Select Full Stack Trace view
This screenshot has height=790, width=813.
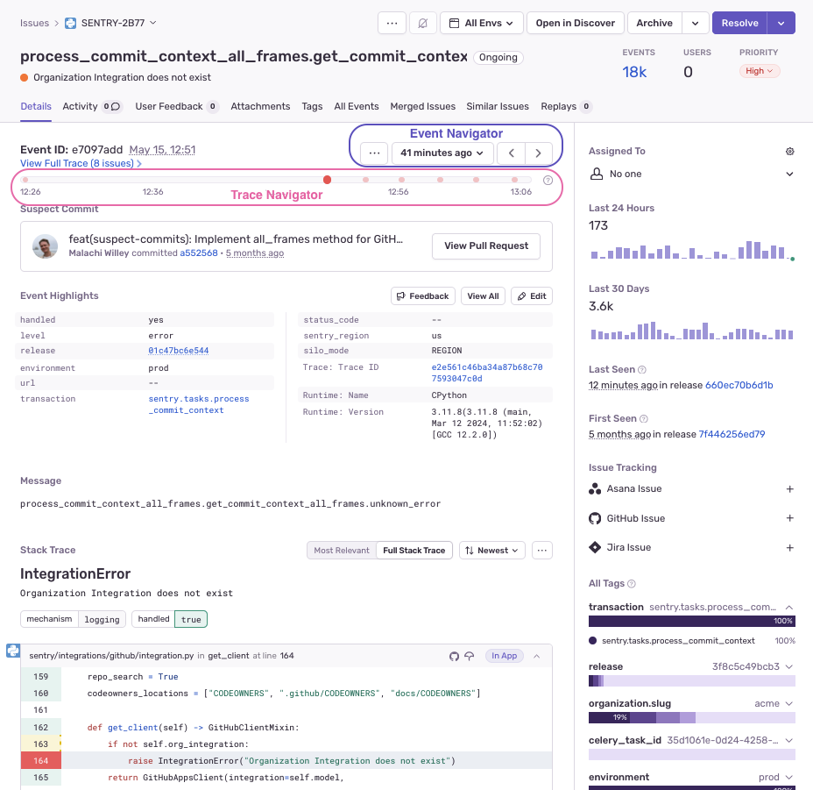pos(414,551)
